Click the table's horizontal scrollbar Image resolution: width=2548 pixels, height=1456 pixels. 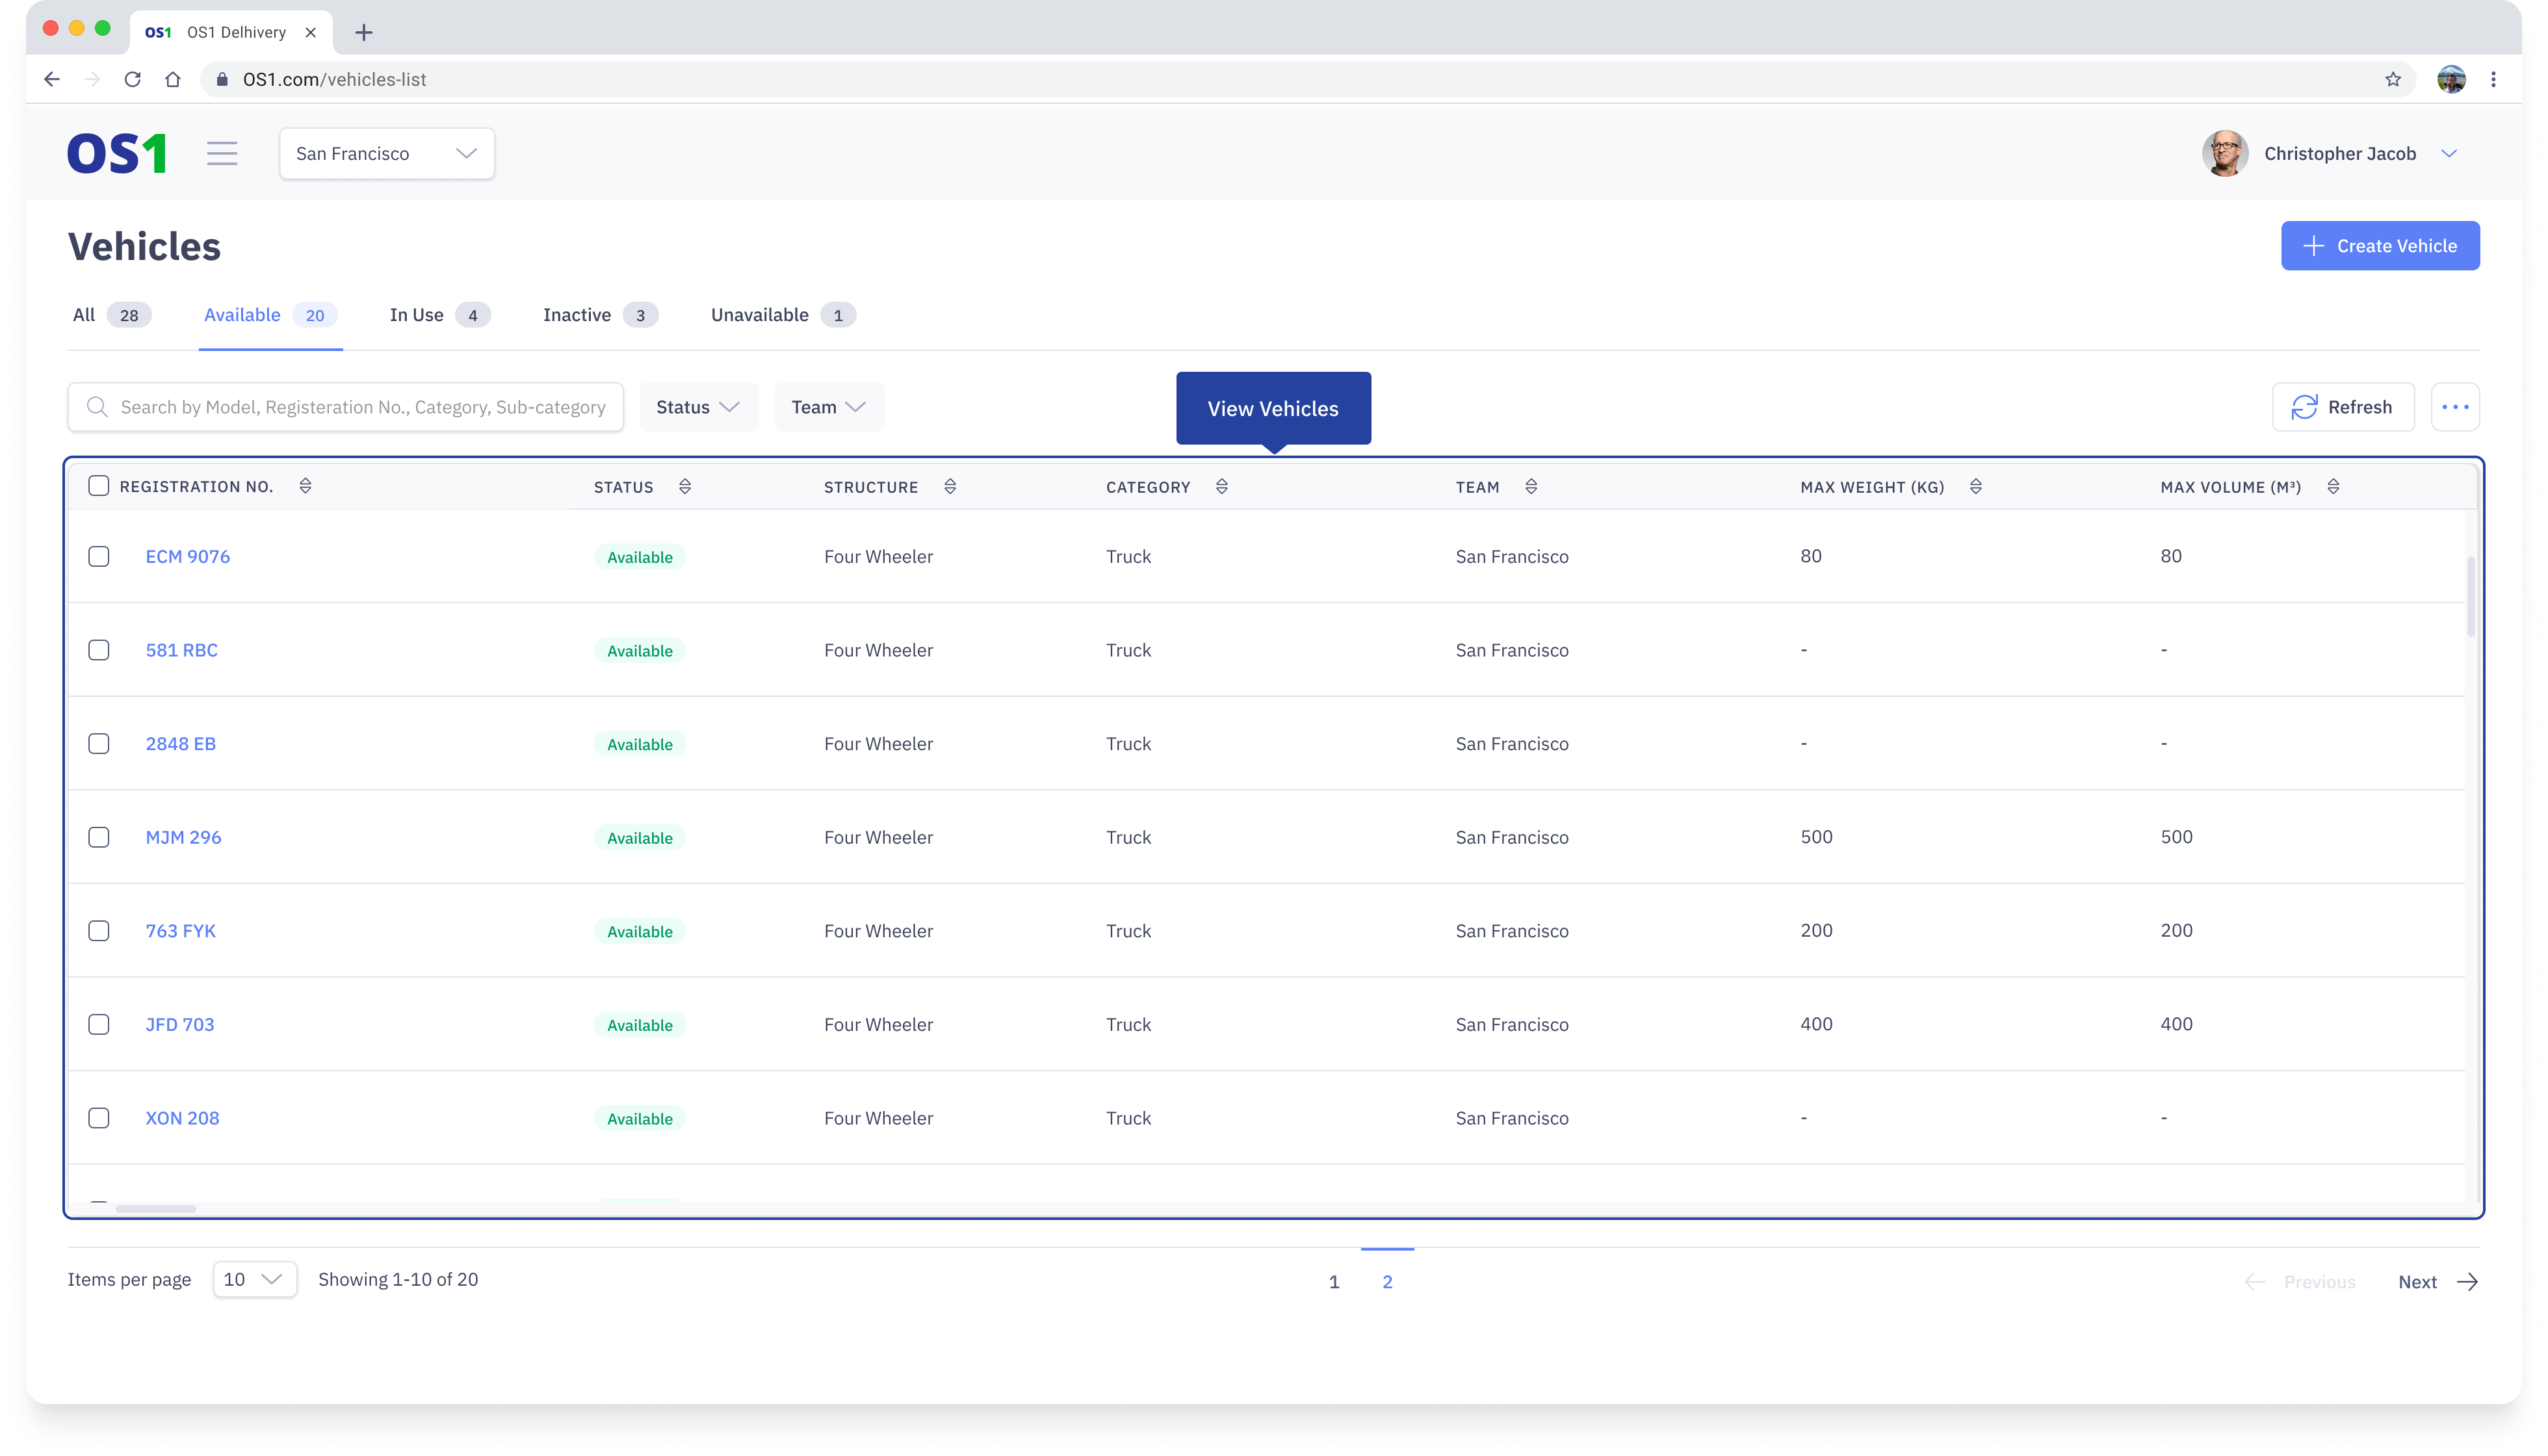[156, 1209]
